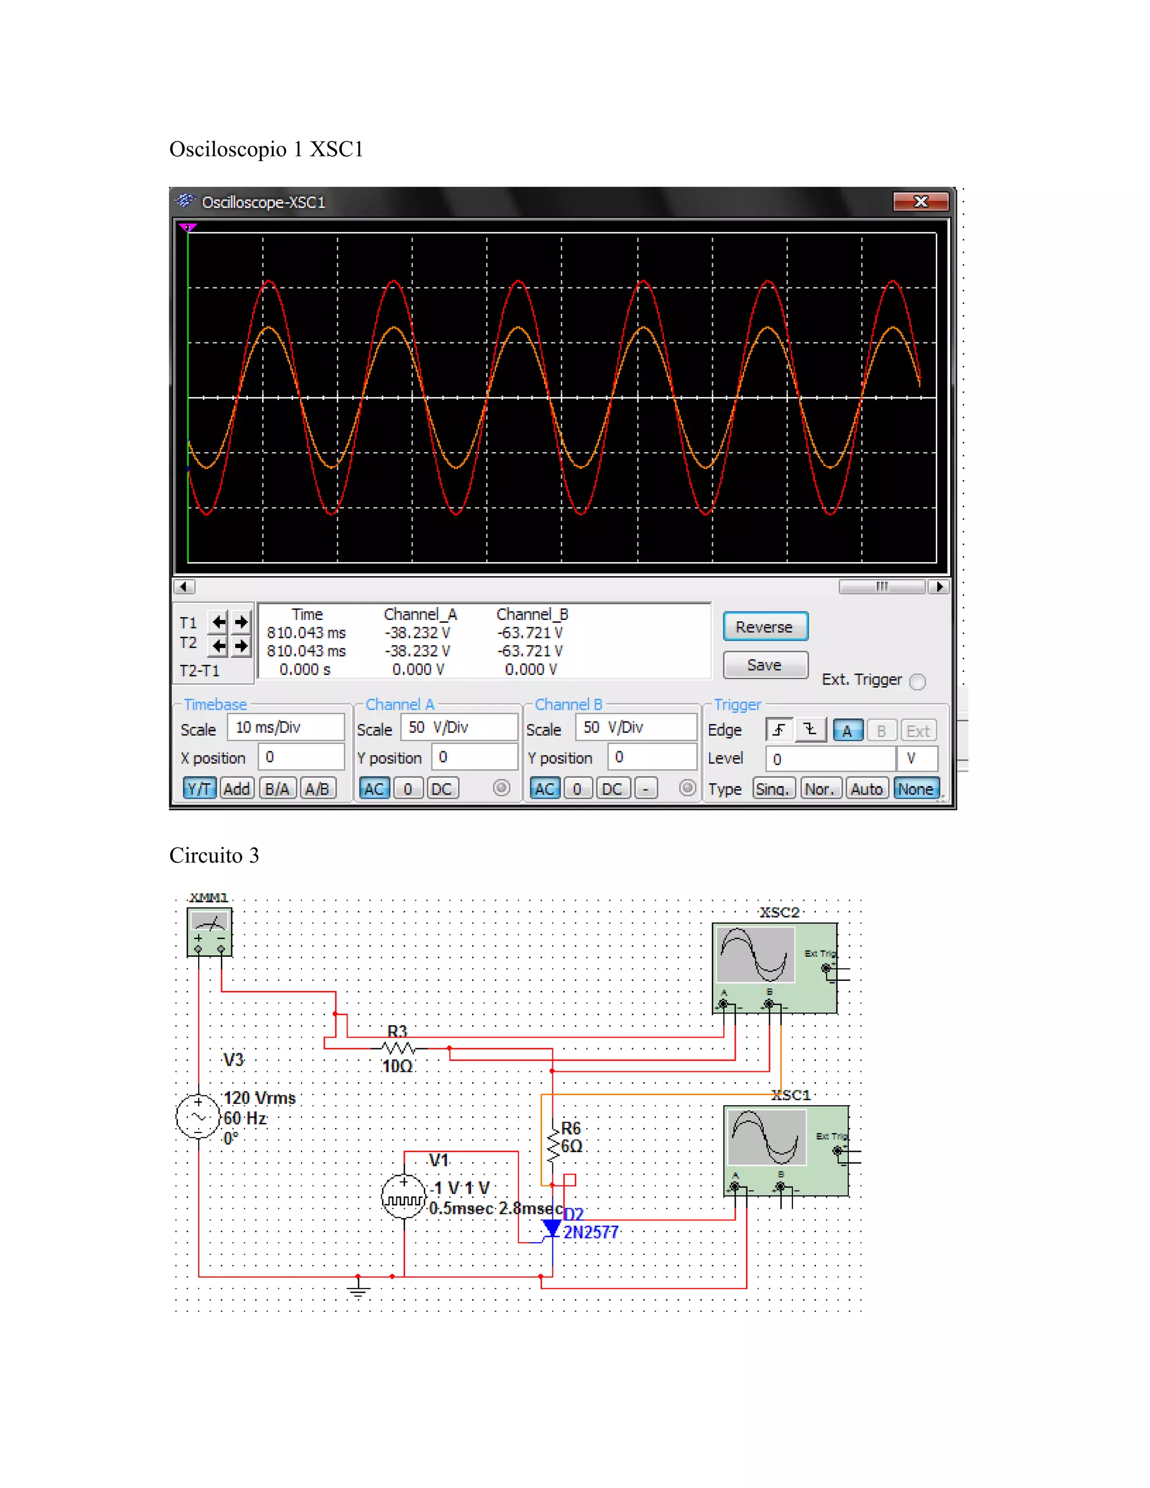Set trigger type to Auto

866,789
